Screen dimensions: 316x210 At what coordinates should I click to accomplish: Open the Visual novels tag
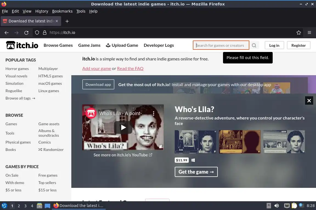pyautogui.click(x=16, y=76)
